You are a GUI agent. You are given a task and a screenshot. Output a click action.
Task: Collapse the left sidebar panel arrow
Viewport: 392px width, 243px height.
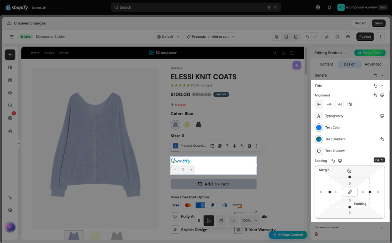tap(19, 143)
